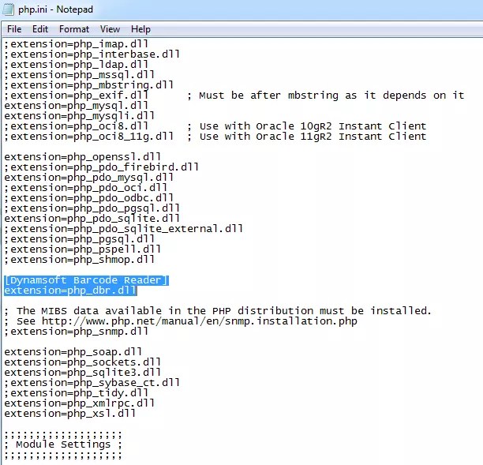Click the line ';extension=php_snmp.dll'
Screen dimensions: 483x465
[76, 332]
